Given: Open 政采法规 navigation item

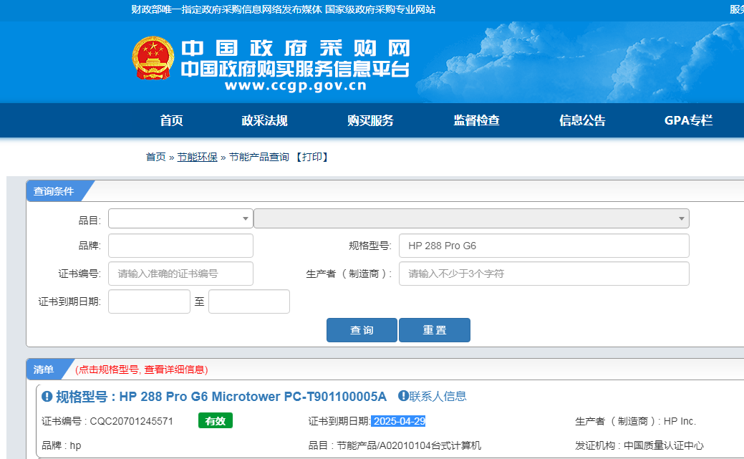Looking at the screenshot, I should tap(264, 120).
